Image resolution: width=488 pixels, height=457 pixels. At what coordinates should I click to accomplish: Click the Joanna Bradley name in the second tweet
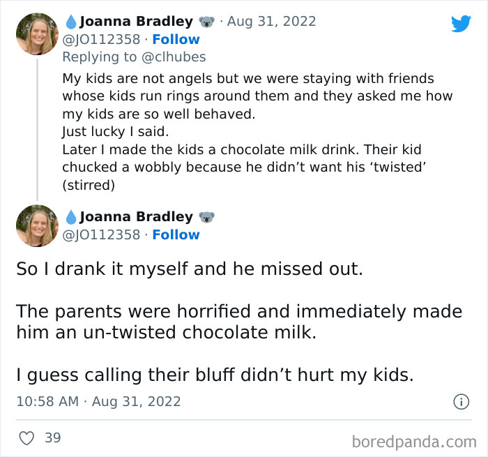coord(135,217)
